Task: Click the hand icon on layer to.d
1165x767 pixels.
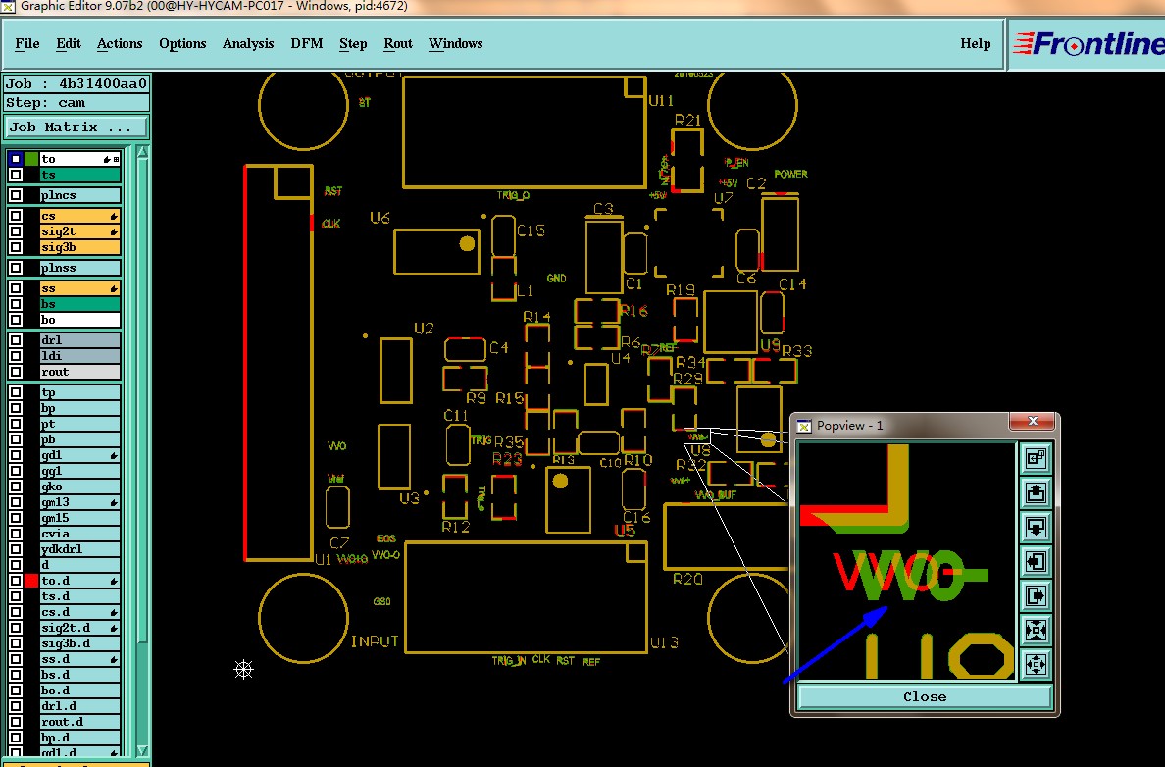Action: click(x=114, y=582)
